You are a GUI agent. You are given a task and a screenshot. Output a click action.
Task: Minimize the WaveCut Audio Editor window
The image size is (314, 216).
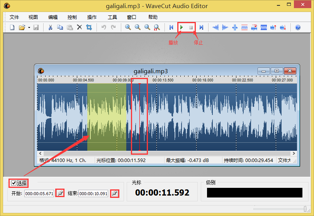pos(278,5)
